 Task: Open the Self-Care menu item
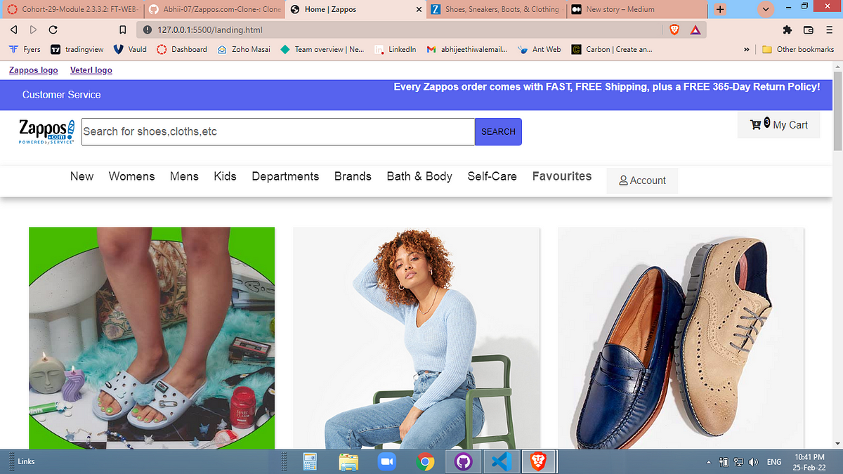(x=492, y=176)
